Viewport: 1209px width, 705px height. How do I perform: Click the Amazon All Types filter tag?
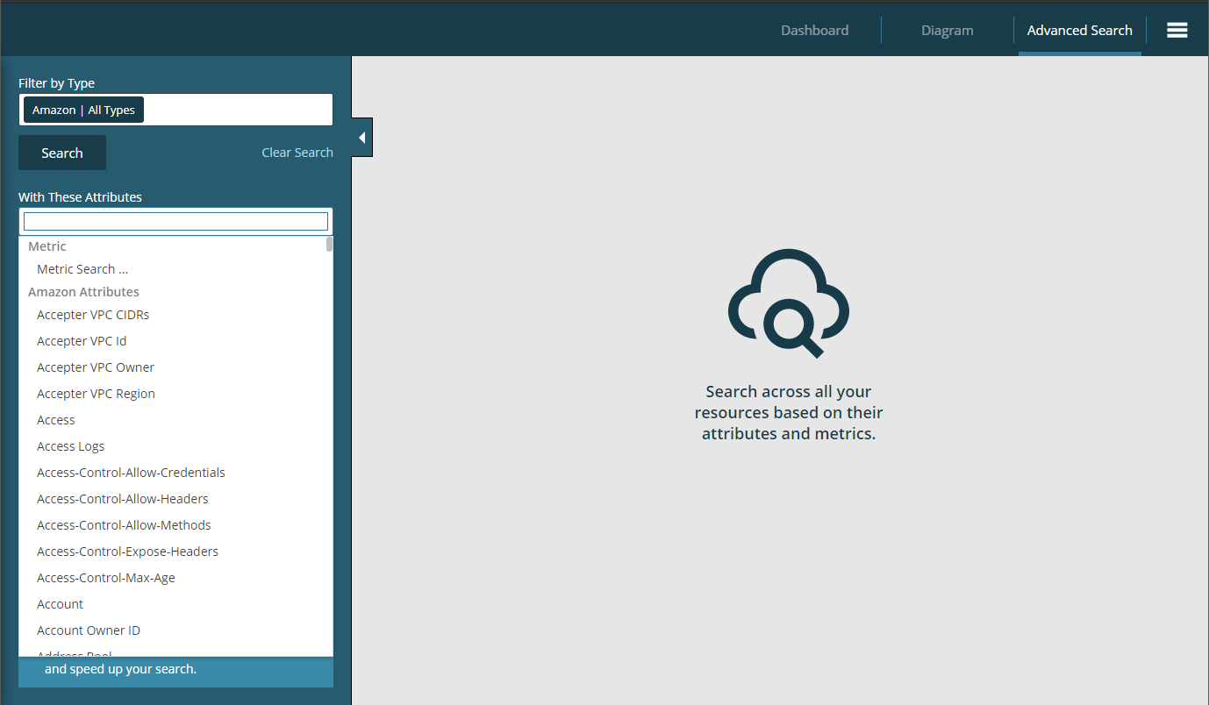(x=83, y=110)
